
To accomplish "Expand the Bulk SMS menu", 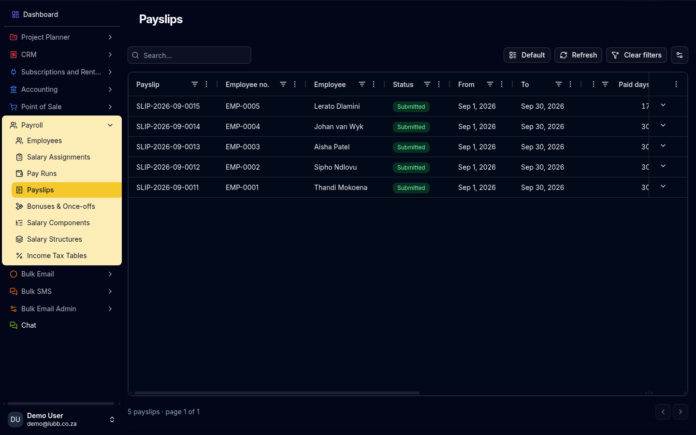I will point(62,291).
